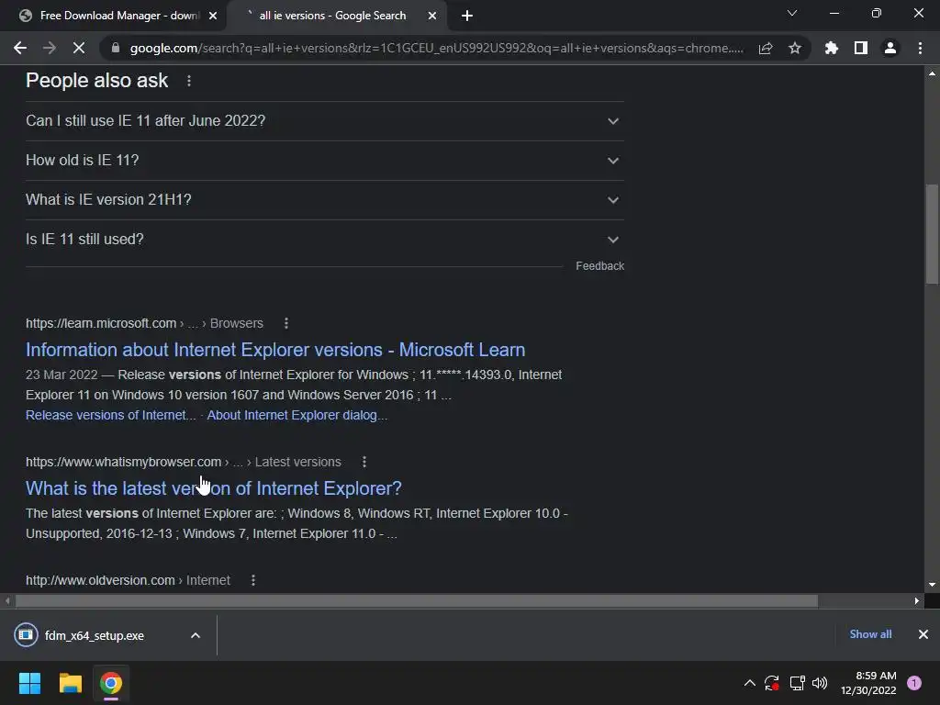Close the downloads bar

tap(923, 634)
